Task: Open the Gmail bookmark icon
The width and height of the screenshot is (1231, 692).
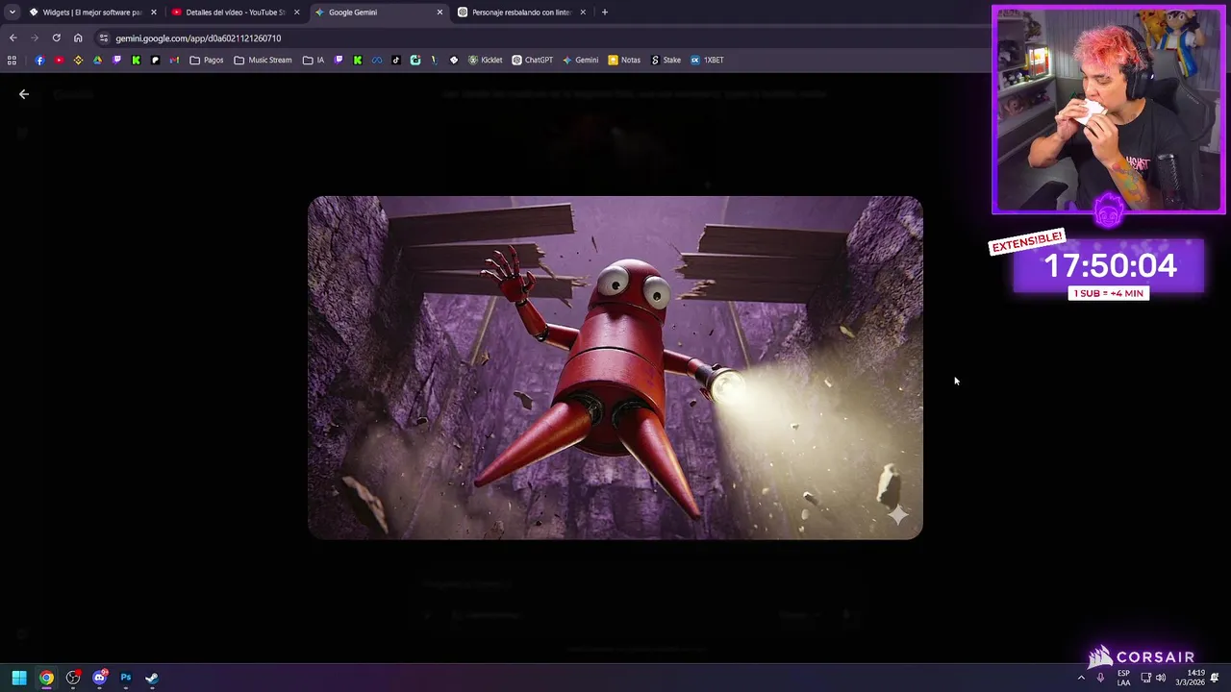Action: tap(174, 60)
